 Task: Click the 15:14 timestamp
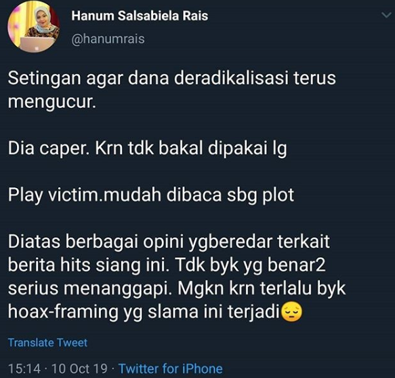pos(24,368)
